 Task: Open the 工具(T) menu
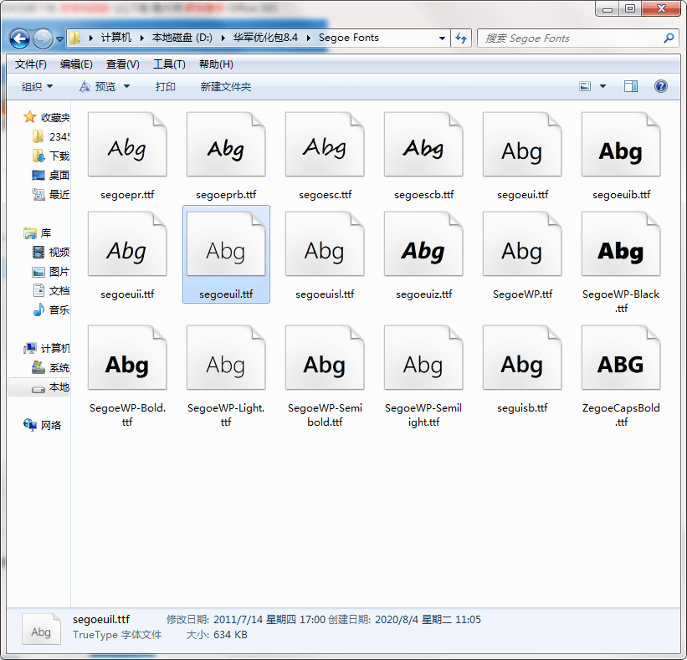click(x=169, y=64)
